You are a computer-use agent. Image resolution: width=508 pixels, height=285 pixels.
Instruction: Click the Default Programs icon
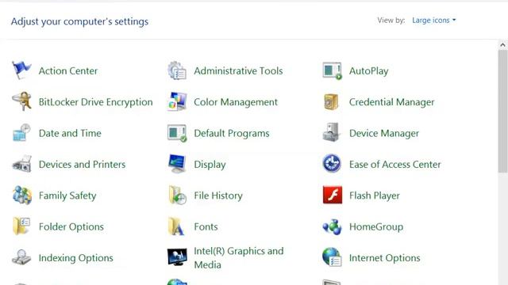(177, 133)
